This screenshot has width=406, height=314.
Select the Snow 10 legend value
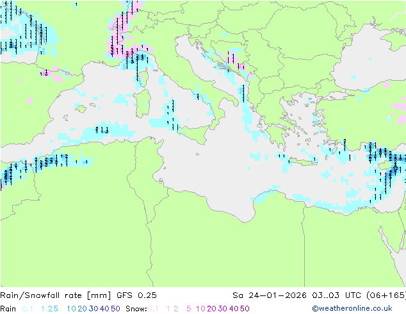200,309
